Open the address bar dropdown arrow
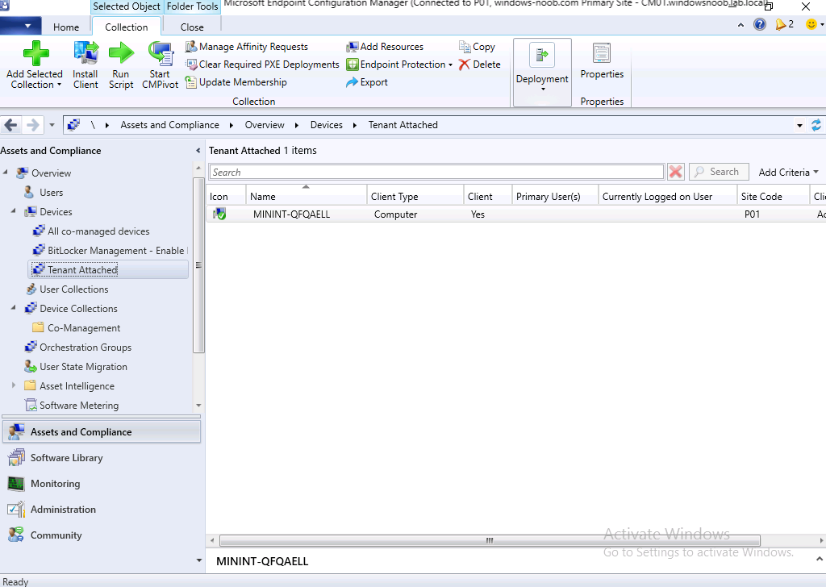 point(799,125)
